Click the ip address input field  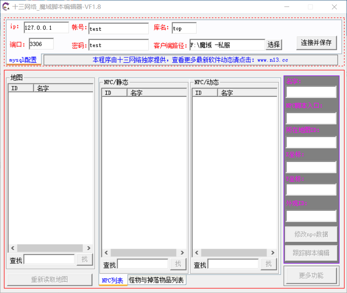coord(46,28)
